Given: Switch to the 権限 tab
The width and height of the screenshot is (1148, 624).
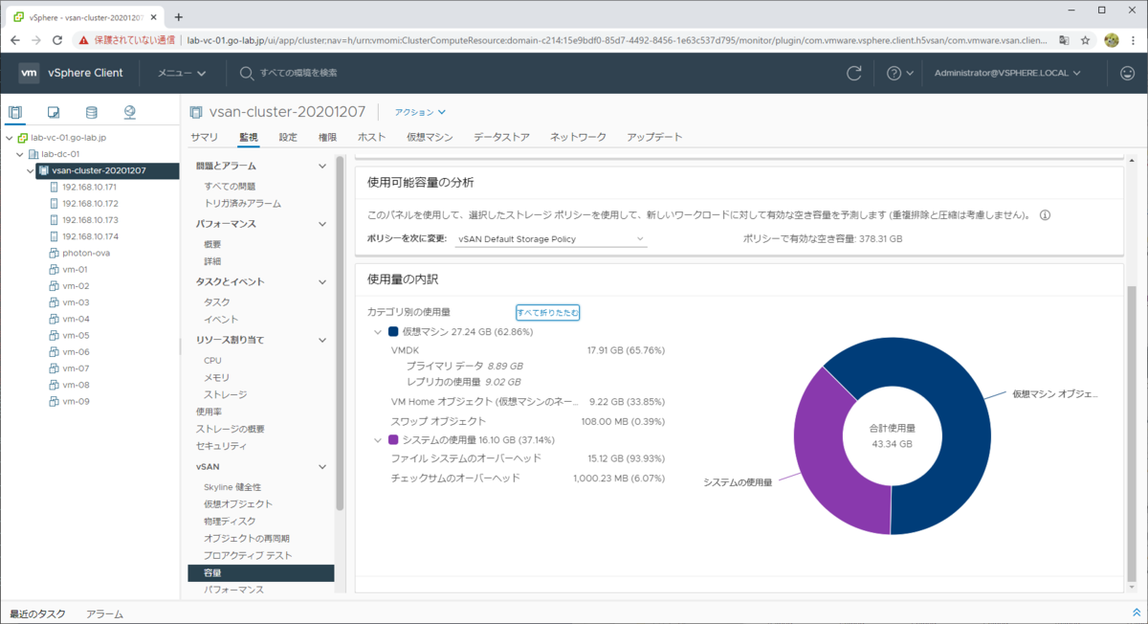Looking at the screenshot, I should pyautogui.click(x=327, y=137).
